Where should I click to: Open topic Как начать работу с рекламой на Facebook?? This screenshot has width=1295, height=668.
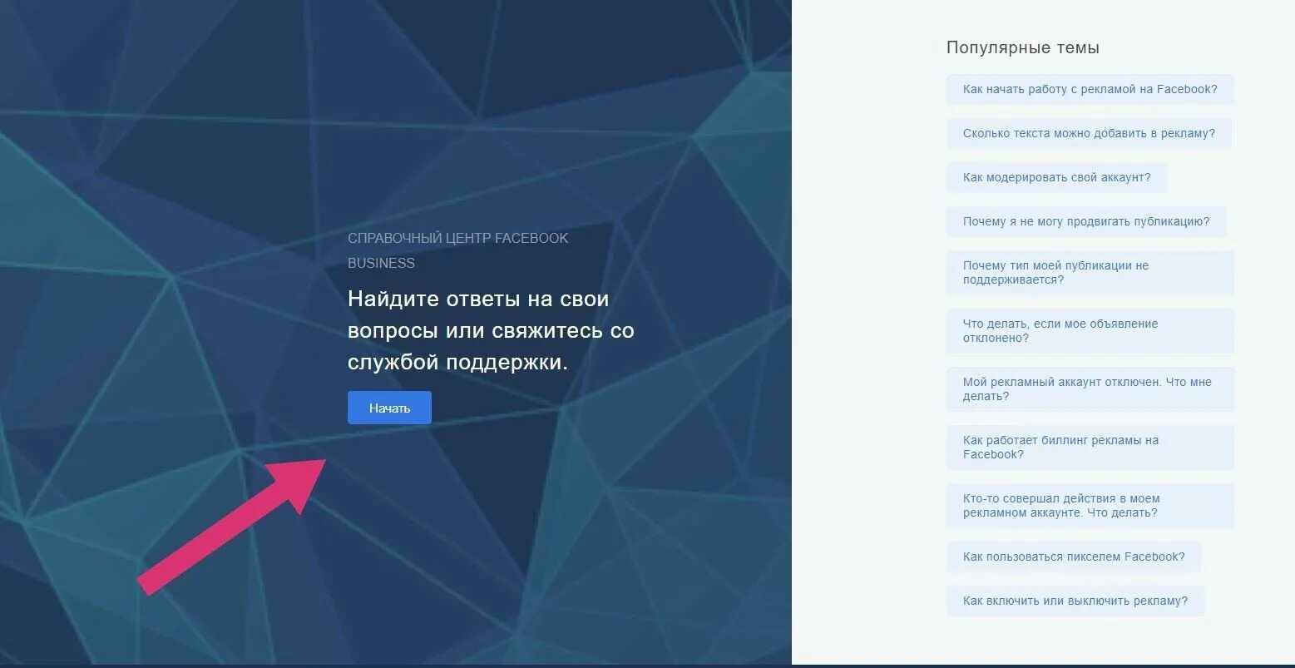coord(1090,89)
